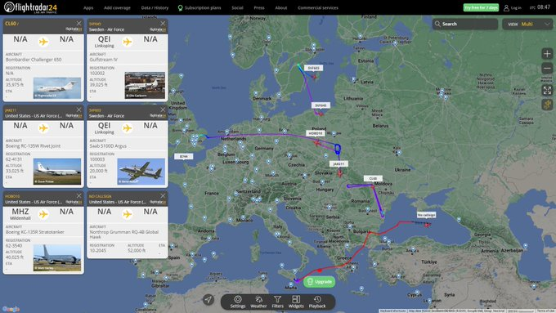Image resolution: width=556 pixels, height=313 pixels.
Task: Click the green Upgrade button
Action: click(x=320, y=282)
